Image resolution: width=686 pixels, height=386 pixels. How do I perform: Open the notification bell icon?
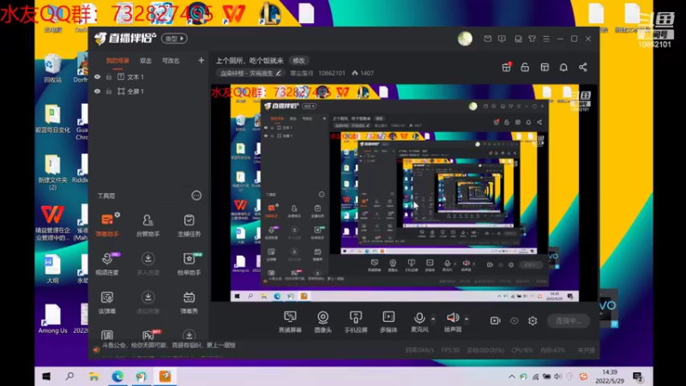point(563,67)
